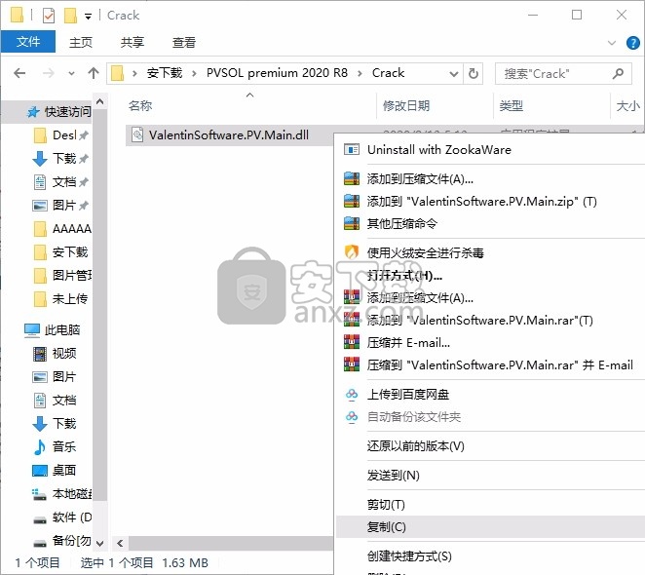Sort by 名称 column header
The width and height of the screenshot is (645, 575).
click(x=140, y=106)
